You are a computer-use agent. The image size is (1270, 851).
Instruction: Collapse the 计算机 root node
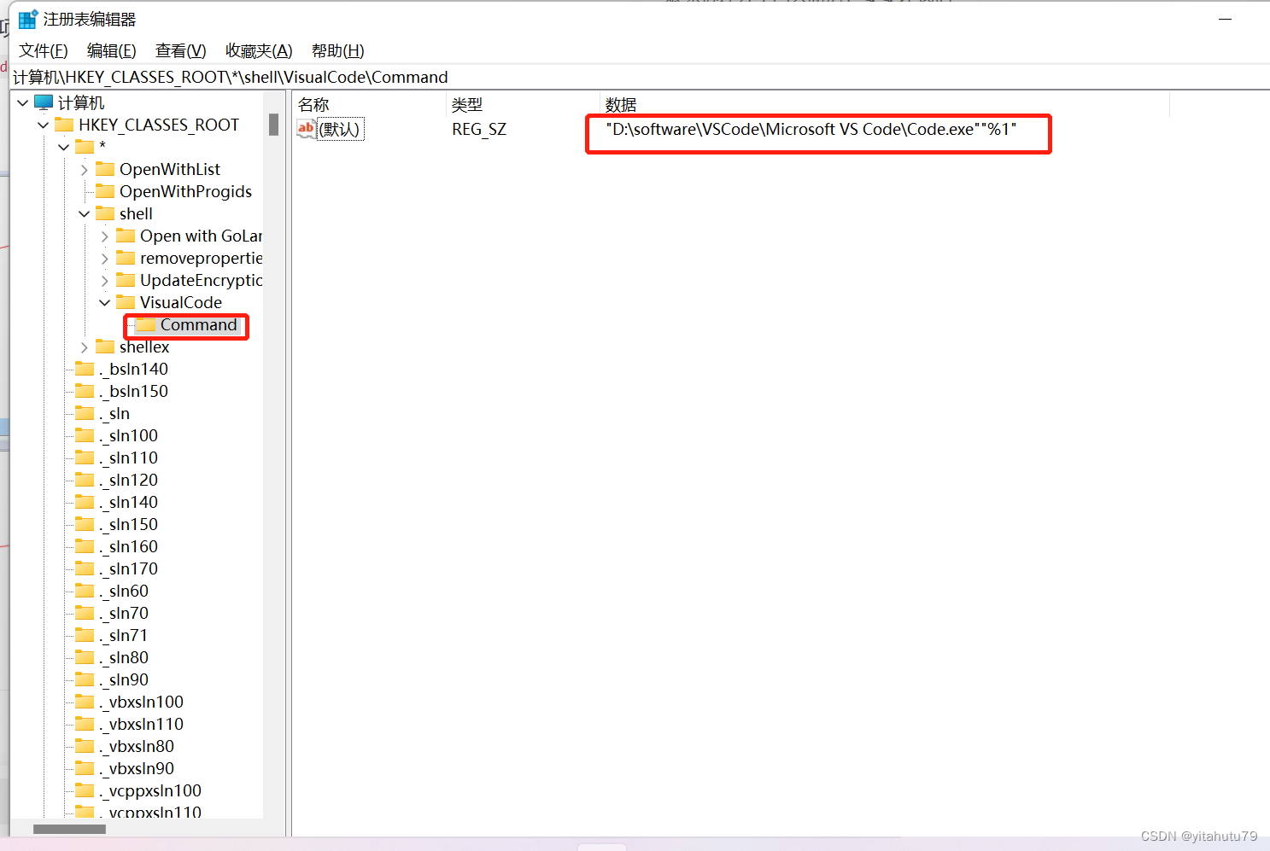coord(23,103)
